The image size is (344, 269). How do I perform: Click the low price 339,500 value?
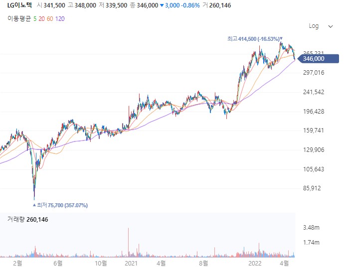tap(116, 5)
